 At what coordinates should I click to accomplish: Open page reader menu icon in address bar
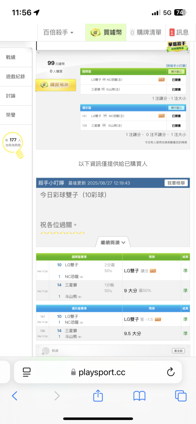27,372
